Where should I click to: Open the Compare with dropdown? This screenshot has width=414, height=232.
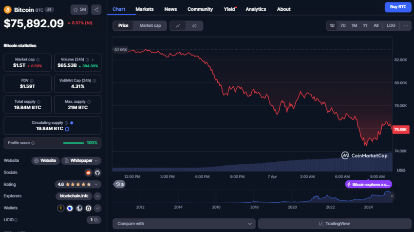184,223
